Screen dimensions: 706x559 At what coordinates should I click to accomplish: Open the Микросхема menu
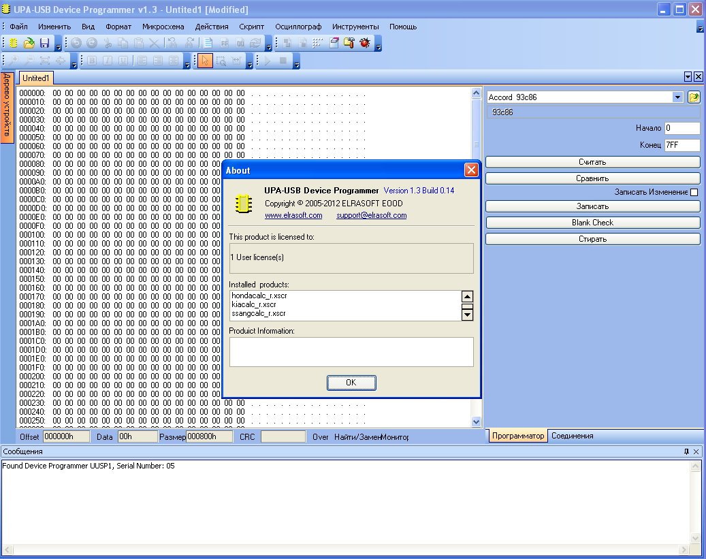(x=163, y=27)
